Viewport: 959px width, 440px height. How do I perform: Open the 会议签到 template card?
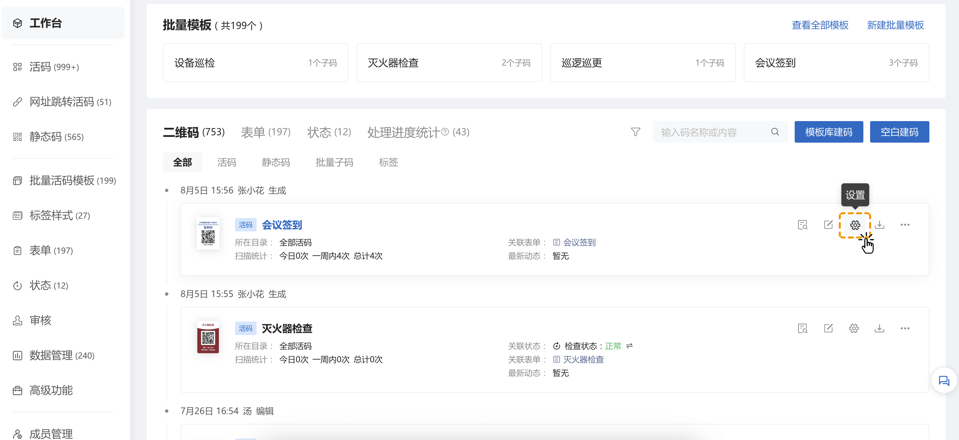pyautogui.click(x=836, y=63)
